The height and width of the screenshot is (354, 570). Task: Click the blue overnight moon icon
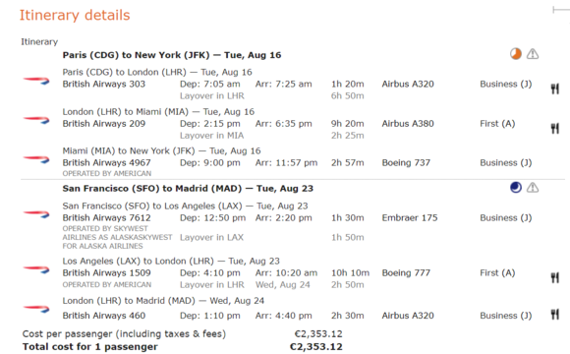tap(516, 188)
